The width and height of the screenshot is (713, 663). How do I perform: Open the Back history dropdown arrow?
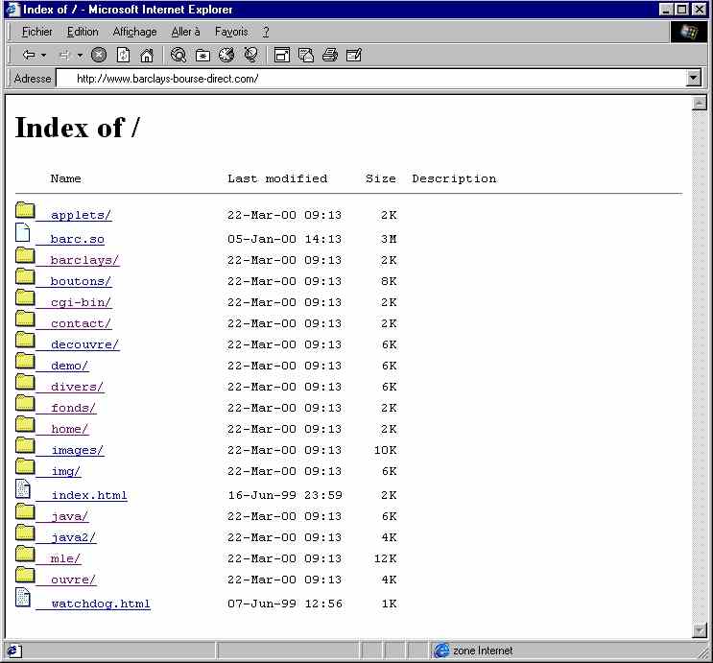pos(43,56)
